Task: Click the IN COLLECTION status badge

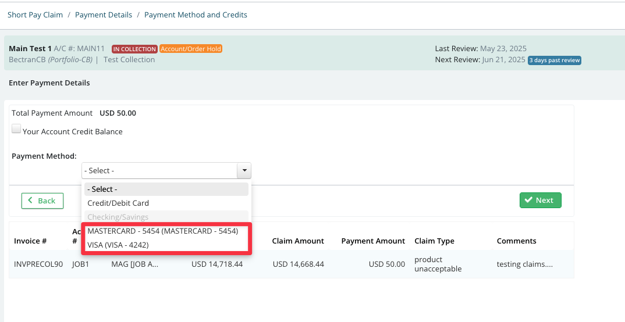Action: [x=134, y=49]
